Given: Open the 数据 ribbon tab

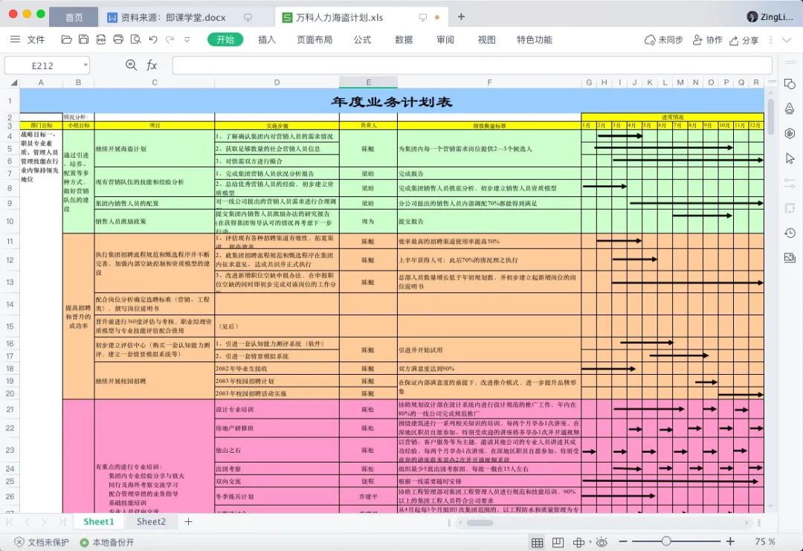Looking at the screenshot, I should [x=404, y=39].
